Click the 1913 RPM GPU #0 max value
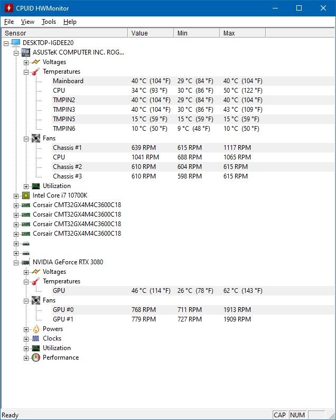Viewport: 336px width, 420px height. 237,310
